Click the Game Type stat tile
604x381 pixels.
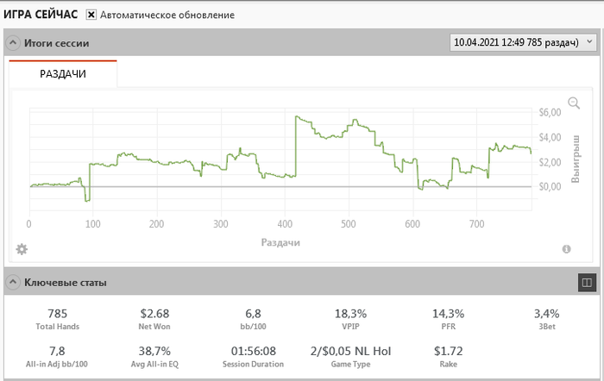[349, 357]
